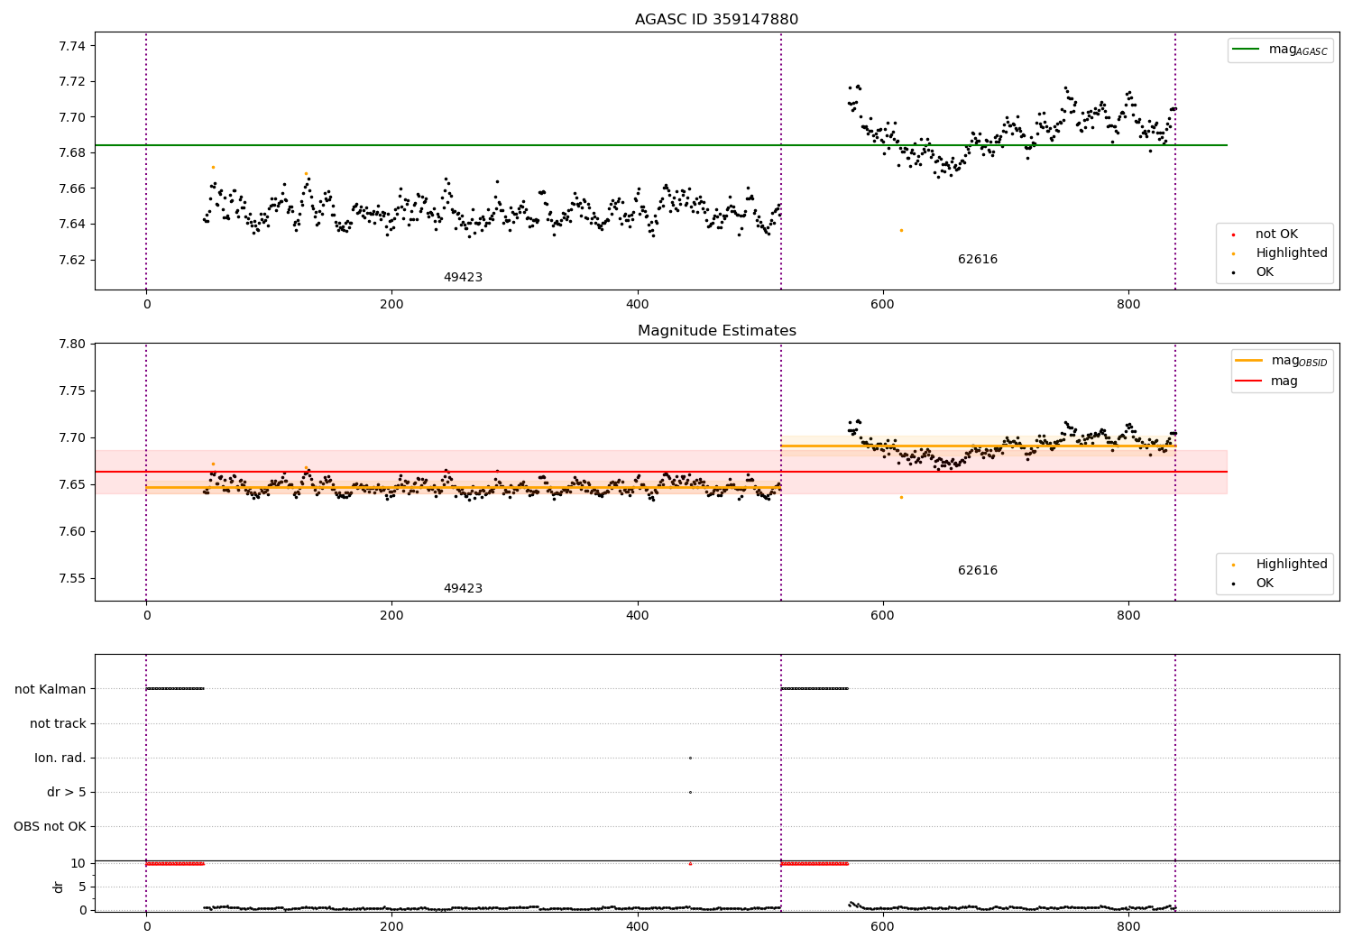Click the "7.65" y-axis tick label
Screen dimensions: 1353x947
pos(71,484)
